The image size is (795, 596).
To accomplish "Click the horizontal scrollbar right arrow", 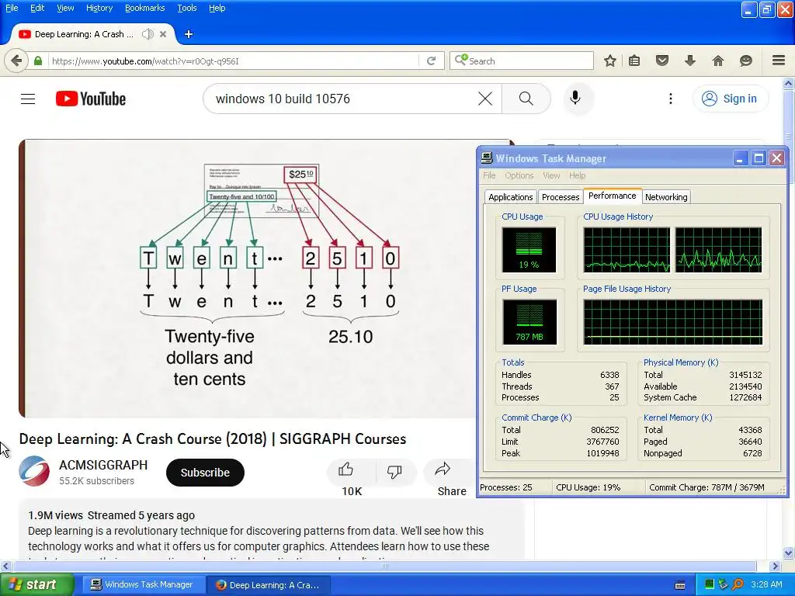I will (x=776, y=566).
